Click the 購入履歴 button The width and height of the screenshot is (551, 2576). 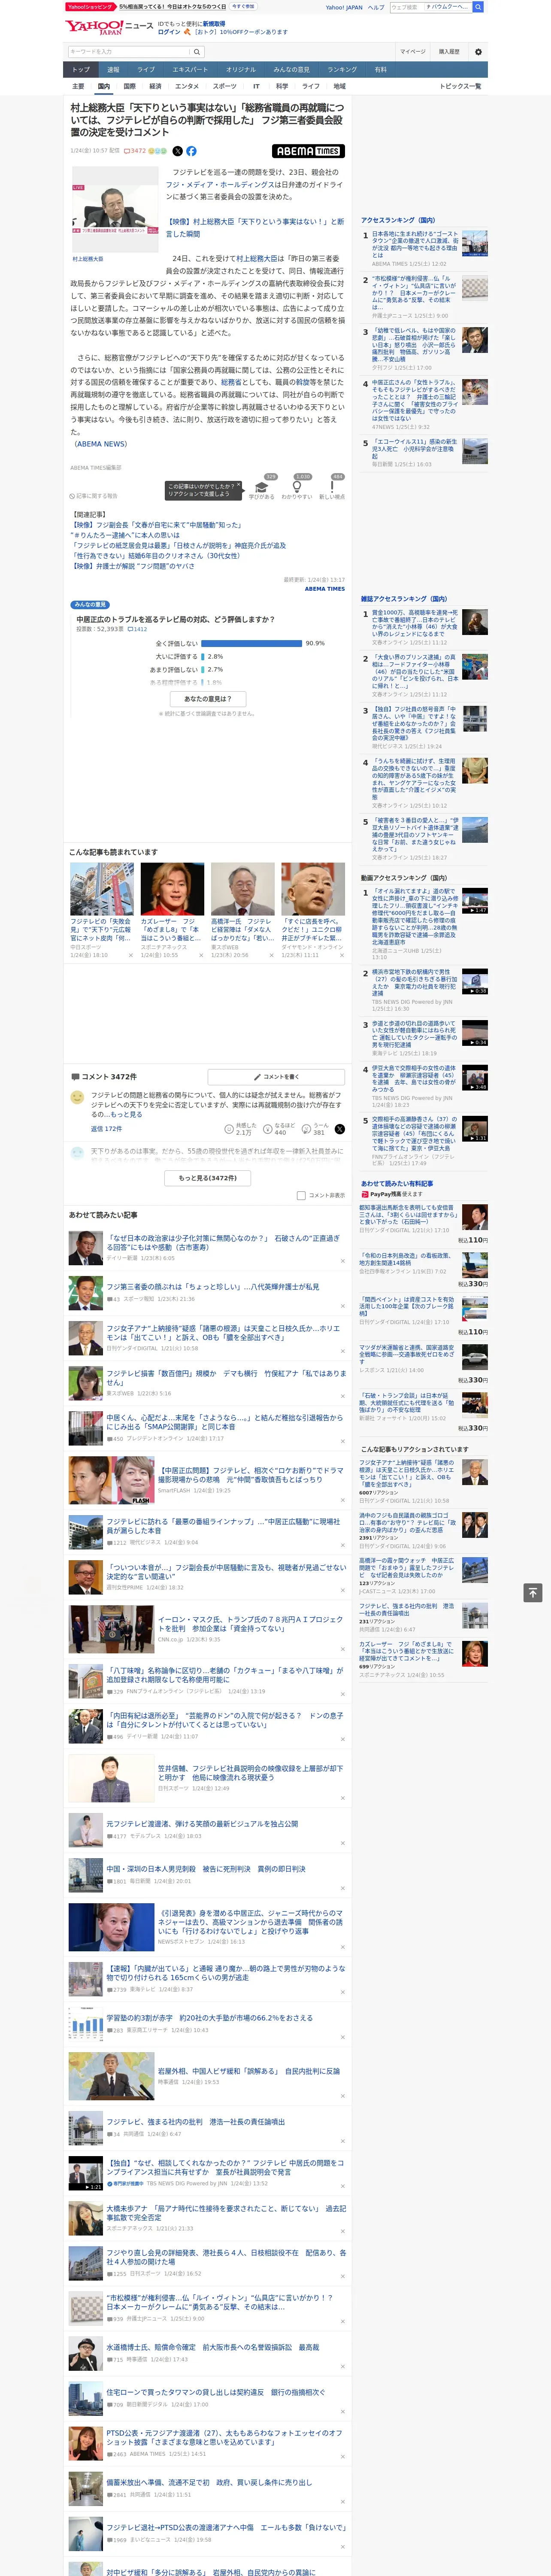449,51
